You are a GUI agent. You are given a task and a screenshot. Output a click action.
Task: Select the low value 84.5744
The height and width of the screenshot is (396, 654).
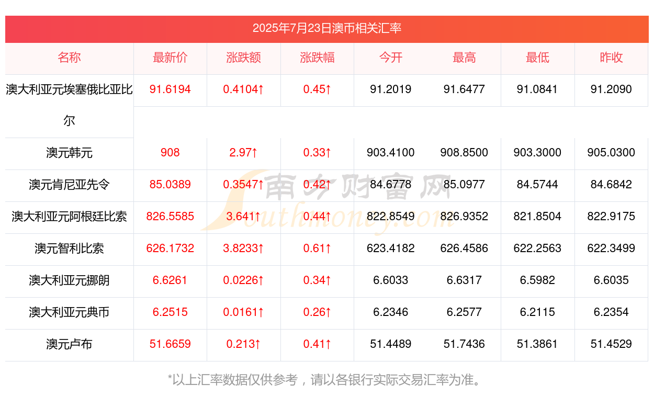point(537,185)
